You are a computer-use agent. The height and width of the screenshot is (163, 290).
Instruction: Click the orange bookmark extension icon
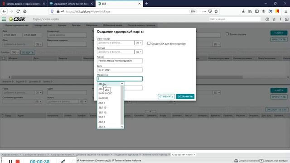pos(277,11)
